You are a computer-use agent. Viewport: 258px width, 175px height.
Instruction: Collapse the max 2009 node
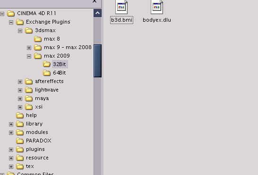[x=29, y=56]
